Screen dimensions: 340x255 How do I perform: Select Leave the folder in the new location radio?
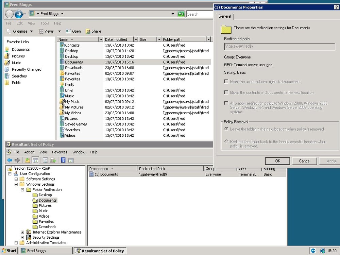click(226, 129)
